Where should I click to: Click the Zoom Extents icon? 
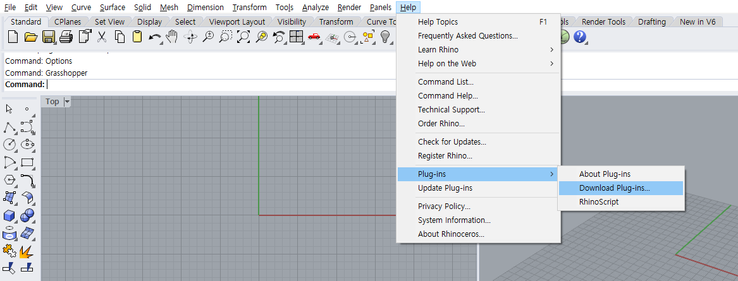pyautogui.click(x=243, y=37)
